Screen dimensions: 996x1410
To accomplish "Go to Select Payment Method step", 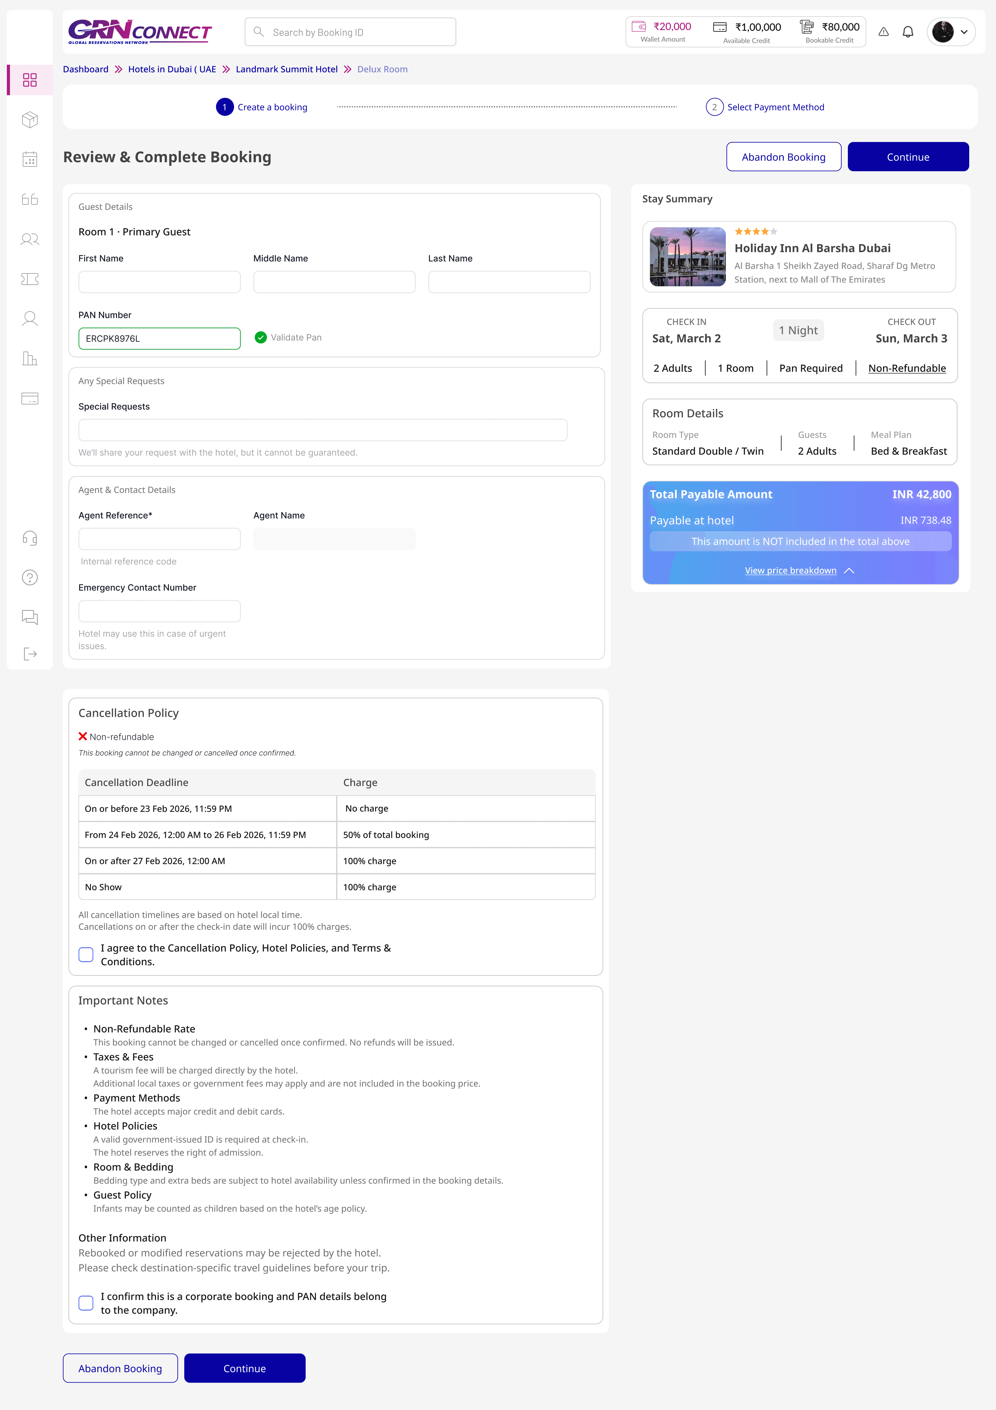I will (775, 107).
